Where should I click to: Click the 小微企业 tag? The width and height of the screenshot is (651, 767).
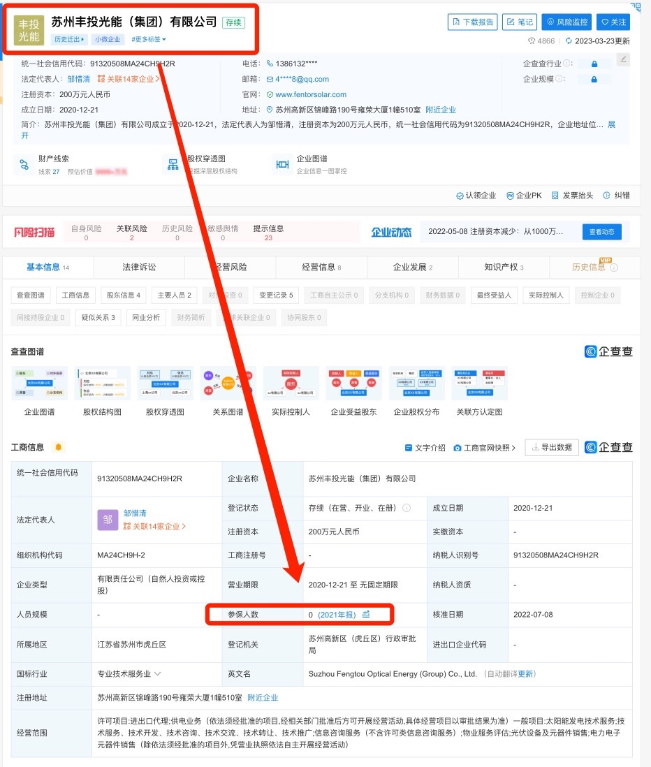108,39
